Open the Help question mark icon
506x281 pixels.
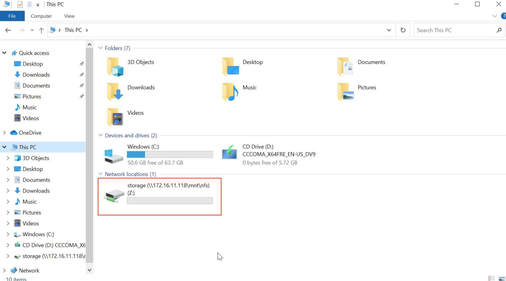tap(503, 16)
